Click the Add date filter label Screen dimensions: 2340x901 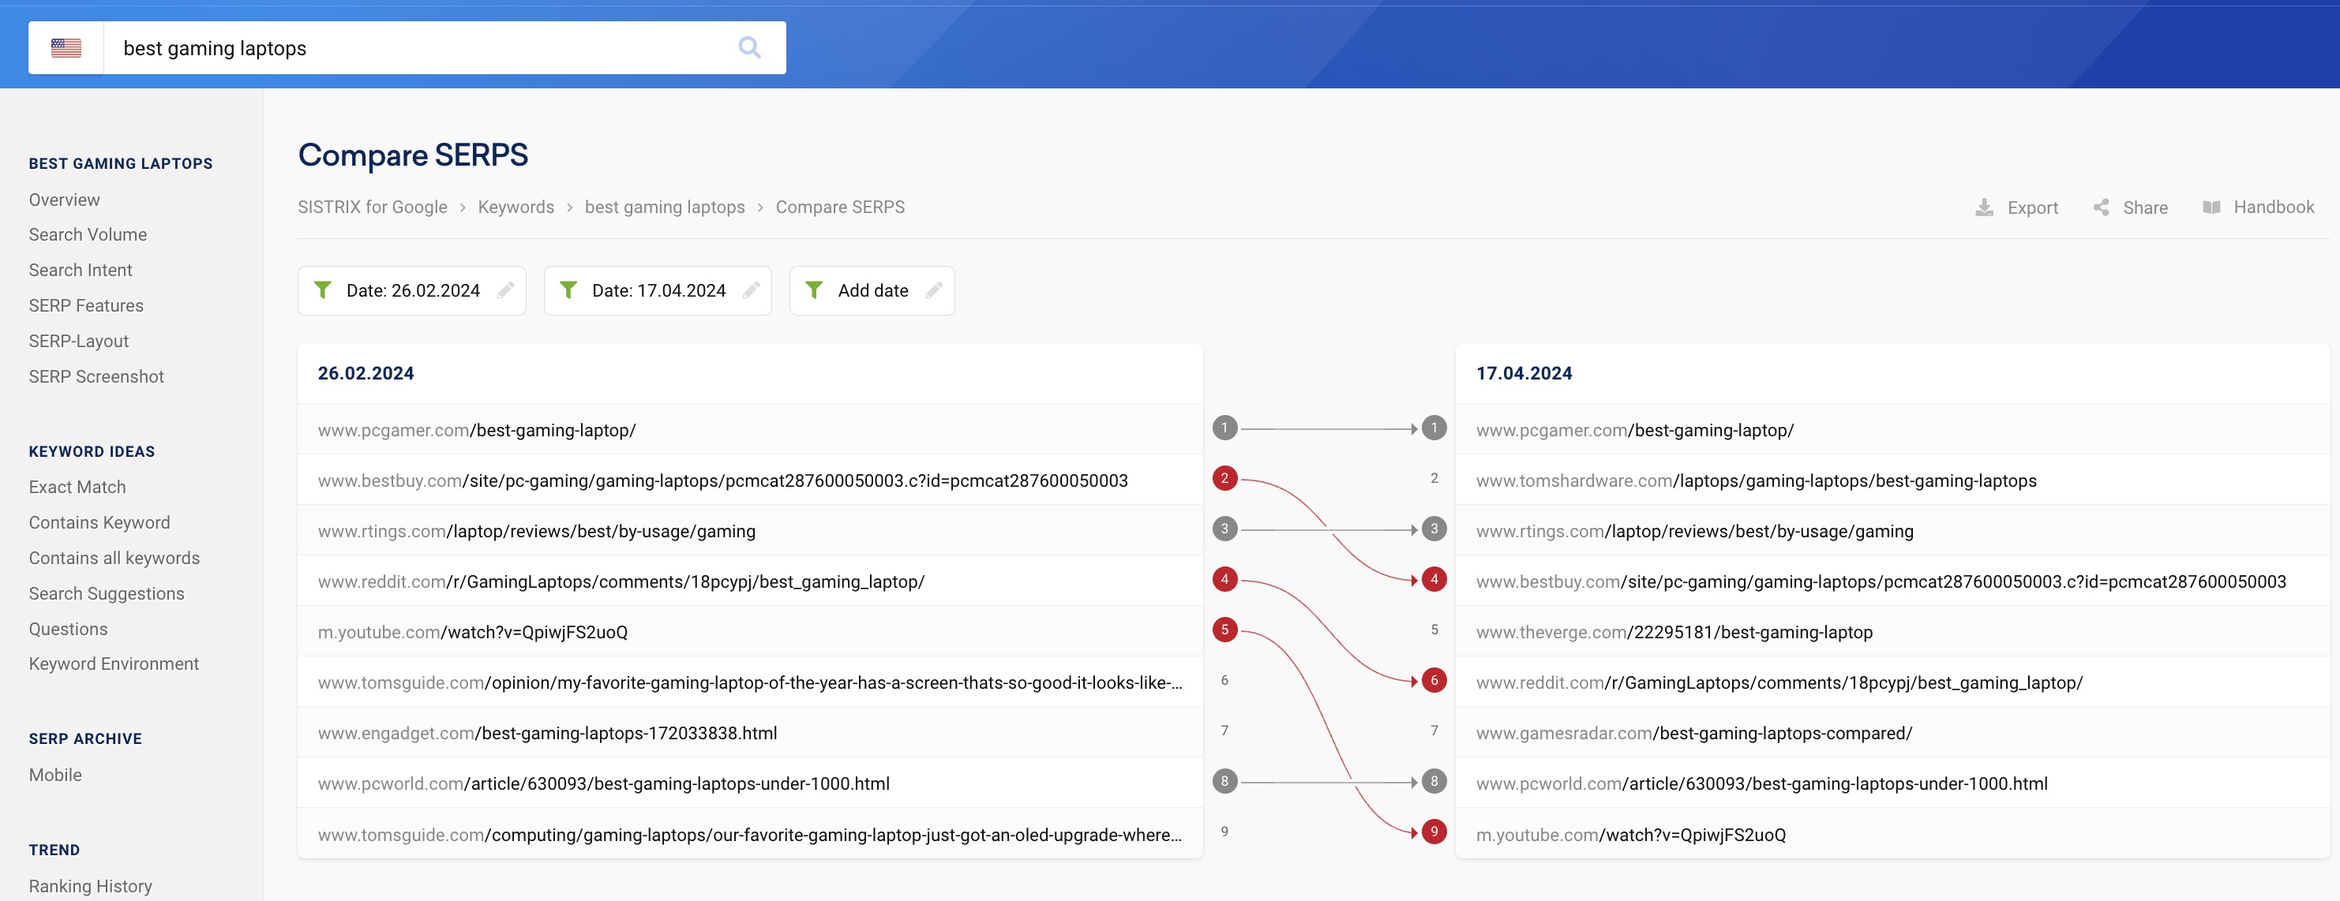pos(873,290)
